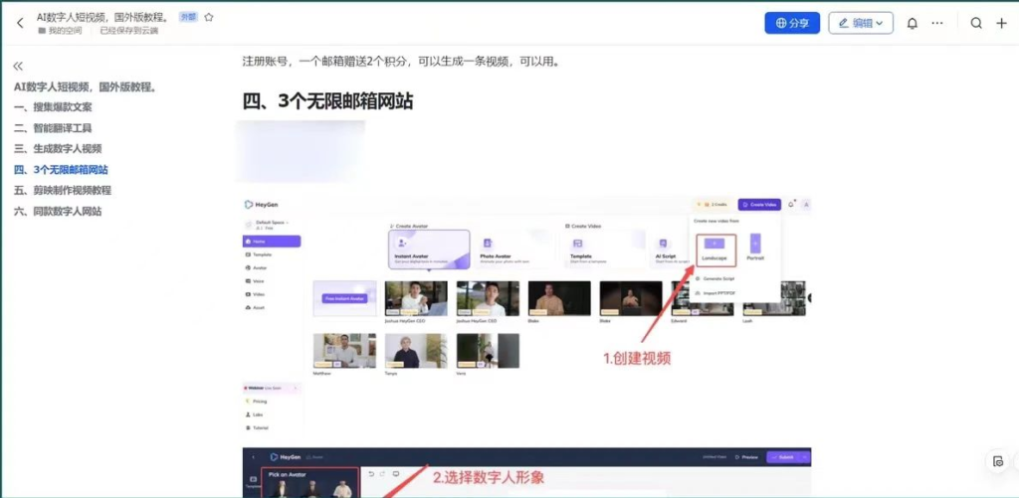Click HeyGen logo in embedded screenshot
This screenshot has height=498, width=1019.
pos(263,205)
